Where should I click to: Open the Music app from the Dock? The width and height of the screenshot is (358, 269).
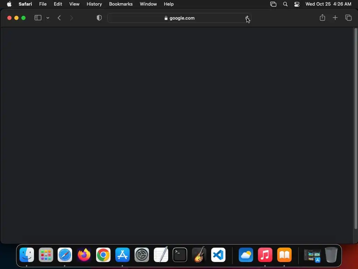(265, 255)
